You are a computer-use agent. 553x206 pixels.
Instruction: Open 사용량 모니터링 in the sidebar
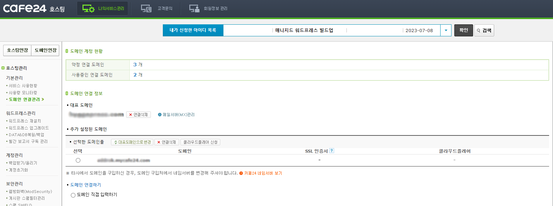click(23, 93)
